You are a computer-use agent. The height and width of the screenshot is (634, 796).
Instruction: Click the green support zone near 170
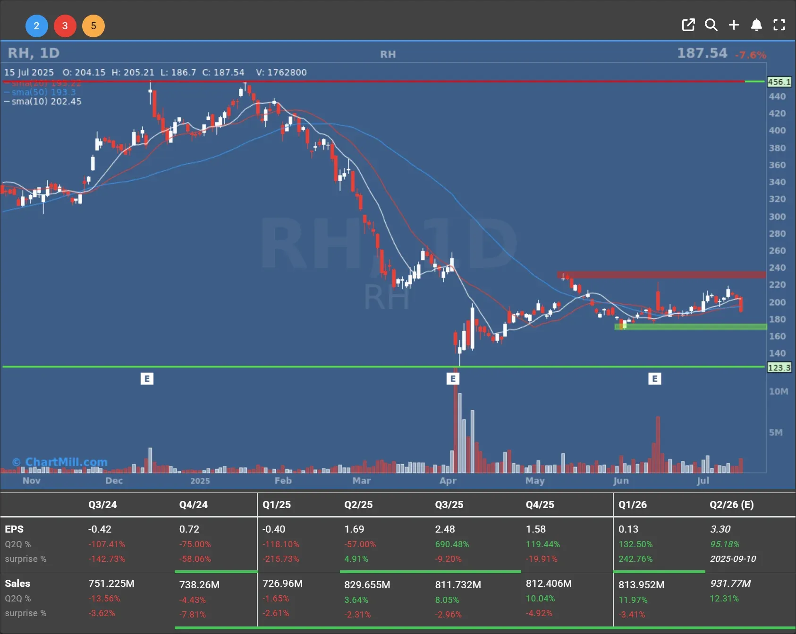tap(690, 326)
